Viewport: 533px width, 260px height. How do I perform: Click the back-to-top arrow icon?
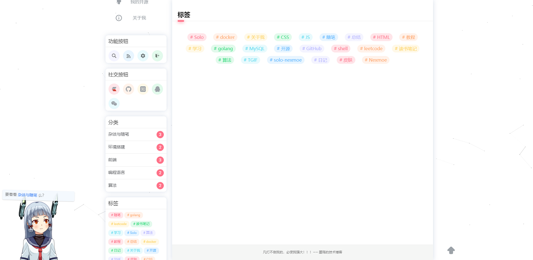point(451,250)
